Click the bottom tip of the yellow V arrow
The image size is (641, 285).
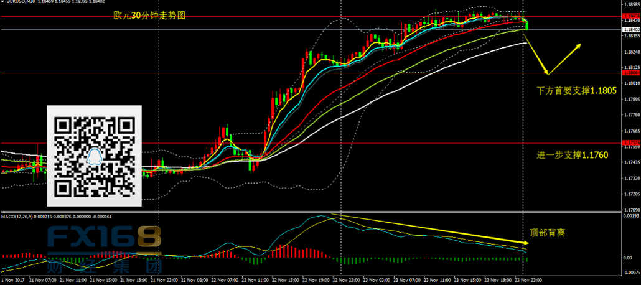pyautogui.click(x=548, y=73)
